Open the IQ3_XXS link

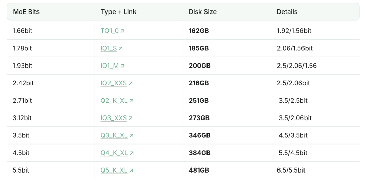pos(114,118)
